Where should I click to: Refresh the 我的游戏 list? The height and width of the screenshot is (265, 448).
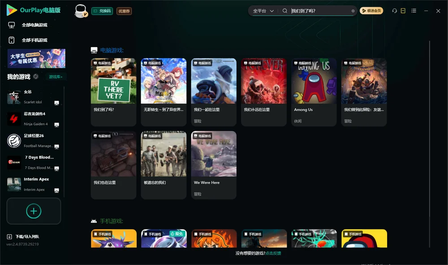[36, 77]
